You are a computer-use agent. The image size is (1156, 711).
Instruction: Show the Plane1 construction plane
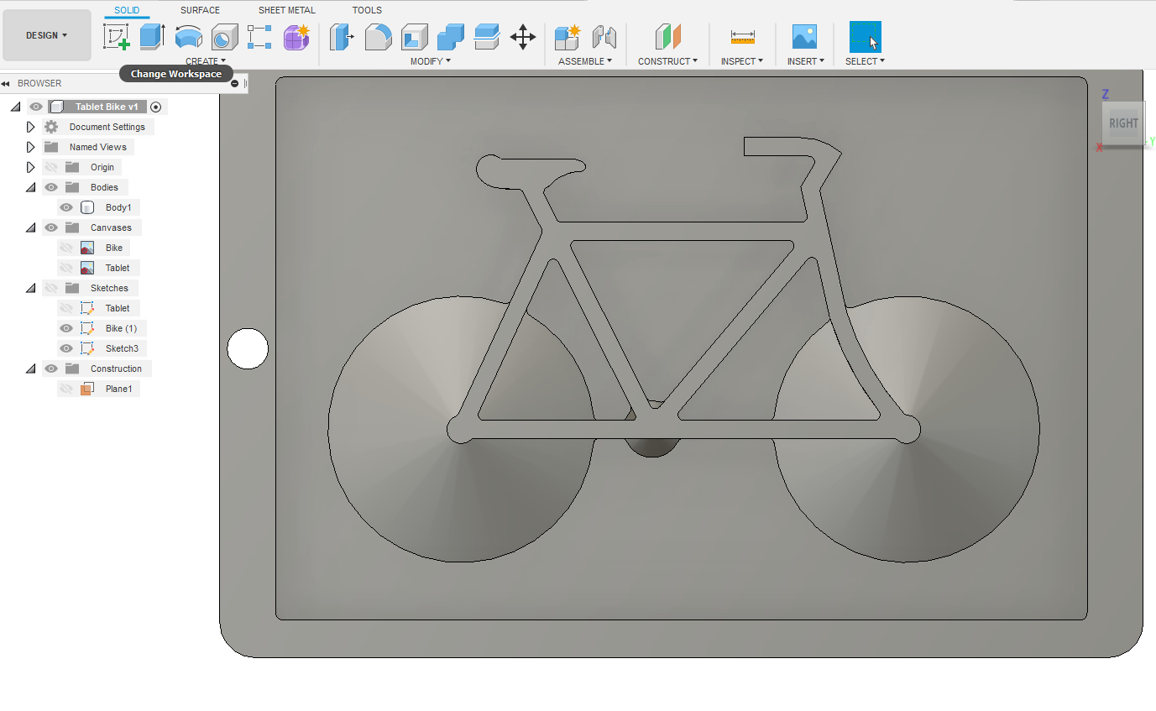66,389
